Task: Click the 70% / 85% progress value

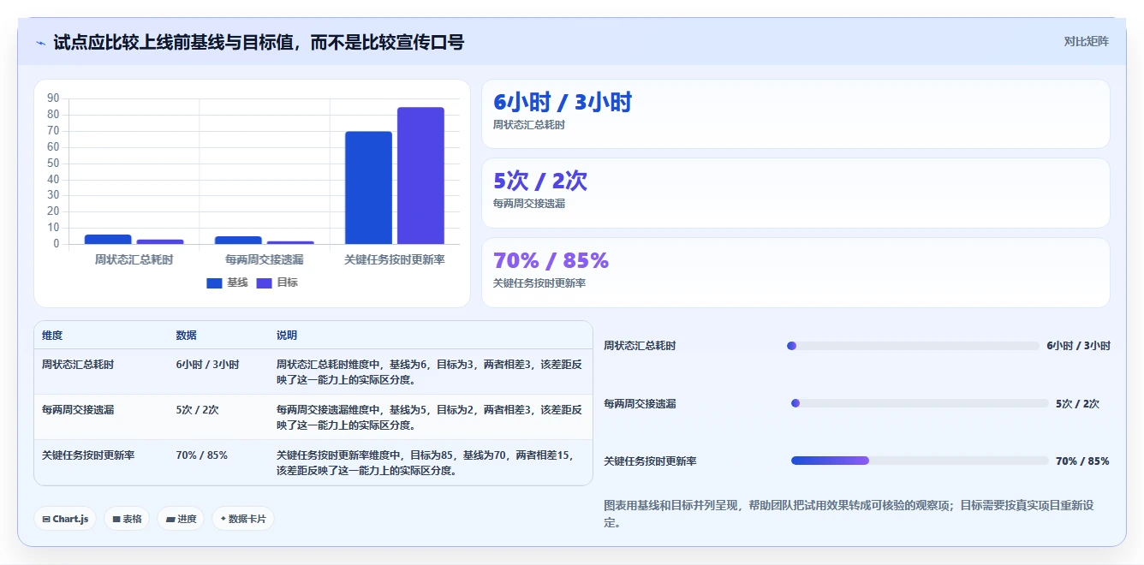Action: click(x=1082, y=461)
